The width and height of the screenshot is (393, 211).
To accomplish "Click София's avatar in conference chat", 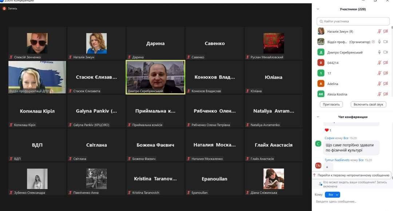I will (x=318, y=144).
